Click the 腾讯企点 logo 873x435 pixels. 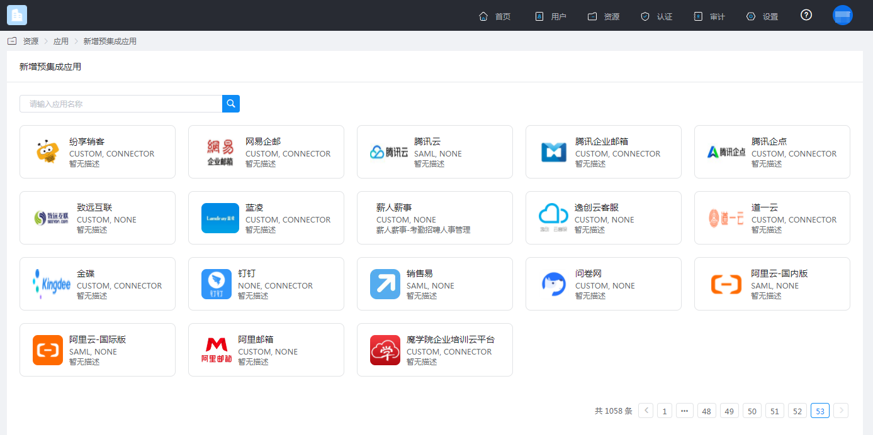(726, 152)
